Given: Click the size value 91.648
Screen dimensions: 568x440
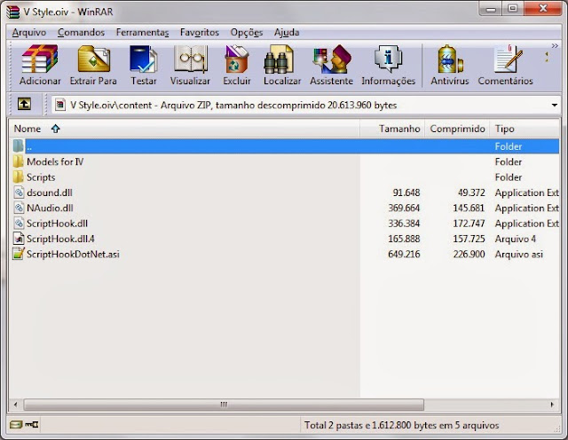Looking at the screenshot, I should 406,192.
